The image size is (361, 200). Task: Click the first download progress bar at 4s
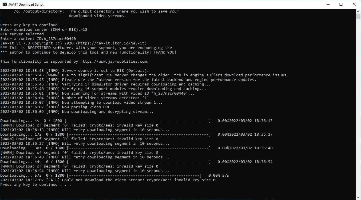tap(138, 121)
